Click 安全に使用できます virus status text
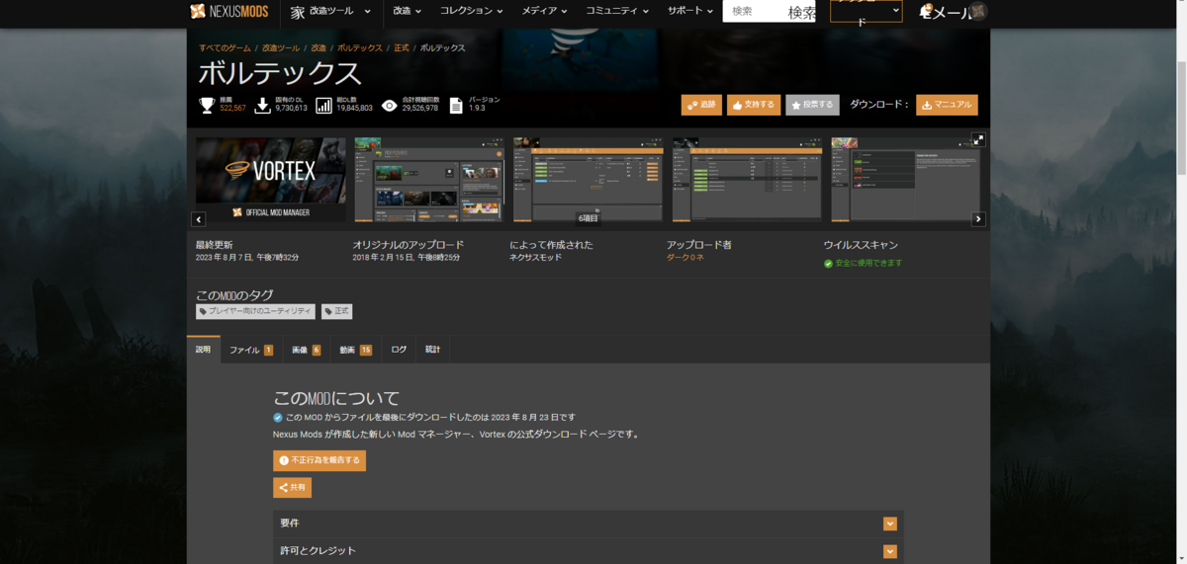Viewport: 1187px width, 564px height. pos(869,264)
